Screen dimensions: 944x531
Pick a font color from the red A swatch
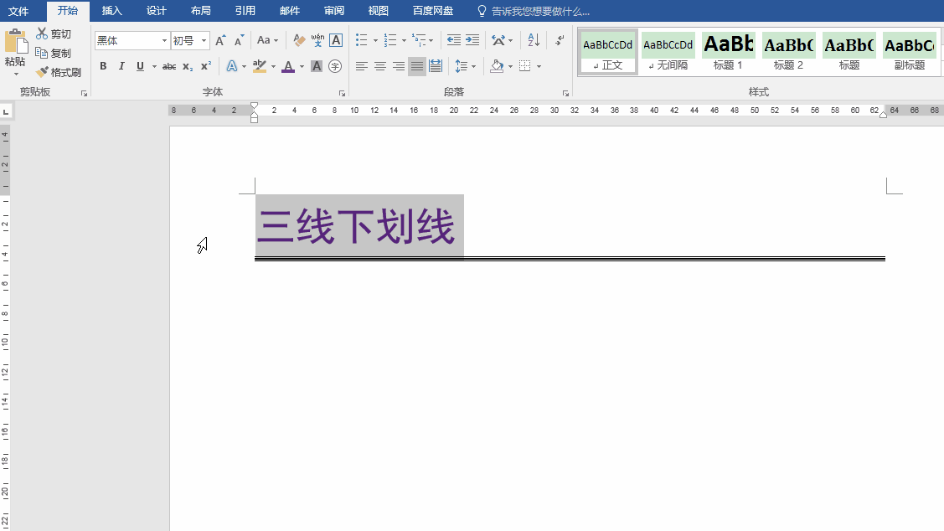coord(288,66)
